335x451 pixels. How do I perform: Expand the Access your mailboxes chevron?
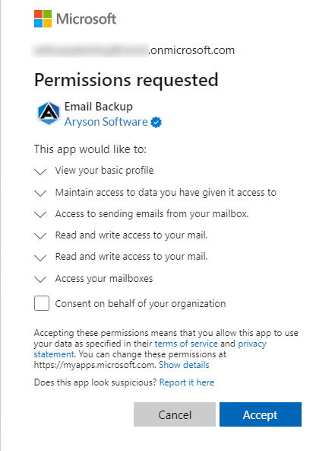[x=40, y=280]
